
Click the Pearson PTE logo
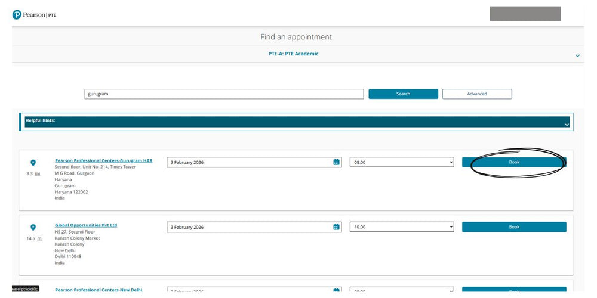point(34,15)
